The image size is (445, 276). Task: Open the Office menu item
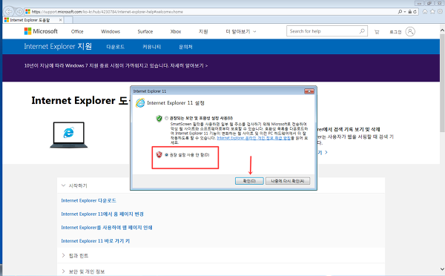(77, 31)
